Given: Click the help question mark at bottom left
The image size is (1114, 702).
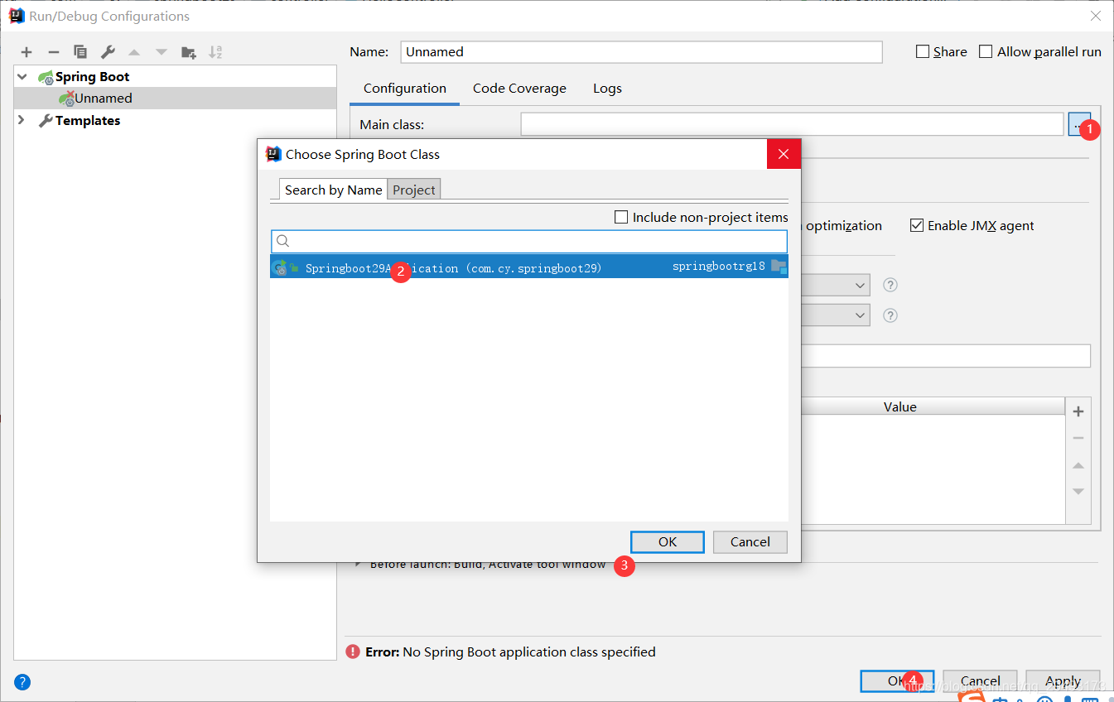Looking at the screenshot, I should tap(22, 682).
